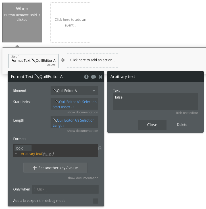
Task: Click the bold key input field
Action: pos(23,148)
